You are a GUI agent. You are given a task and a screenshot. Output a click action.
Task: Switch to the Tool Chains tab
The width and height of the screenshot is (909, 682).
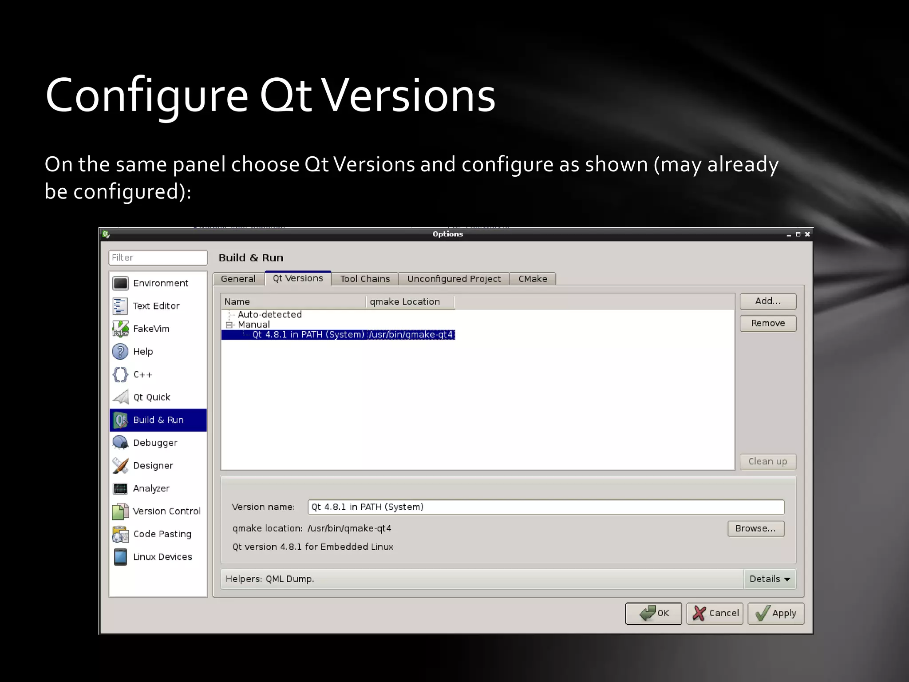point(365,279)
